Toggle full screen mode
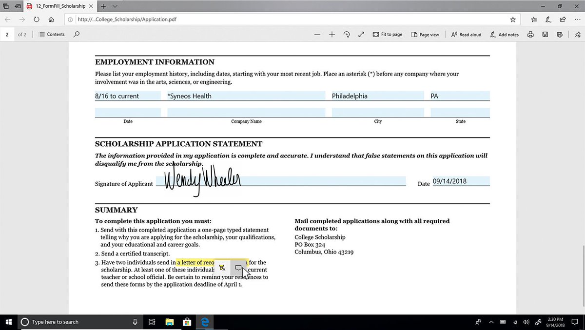The width and height of the screenshot is (585, 330). [361, 35]
